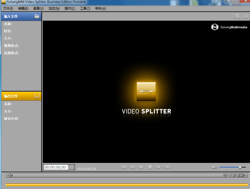Click the 输入文件 panel header
The height and width of the screenshot is (189, 250).
tap(21, 16)
